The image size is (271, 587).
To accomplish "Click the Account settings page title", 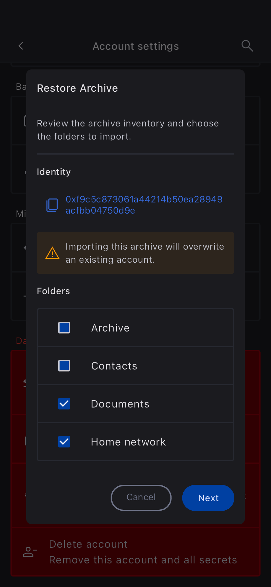I will click(135, 46).
